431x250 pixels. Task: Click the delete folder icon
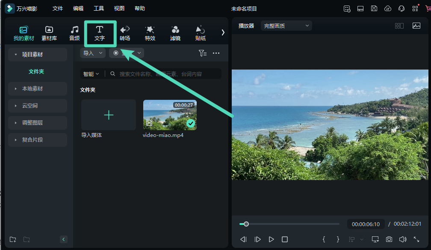point(27,239)
